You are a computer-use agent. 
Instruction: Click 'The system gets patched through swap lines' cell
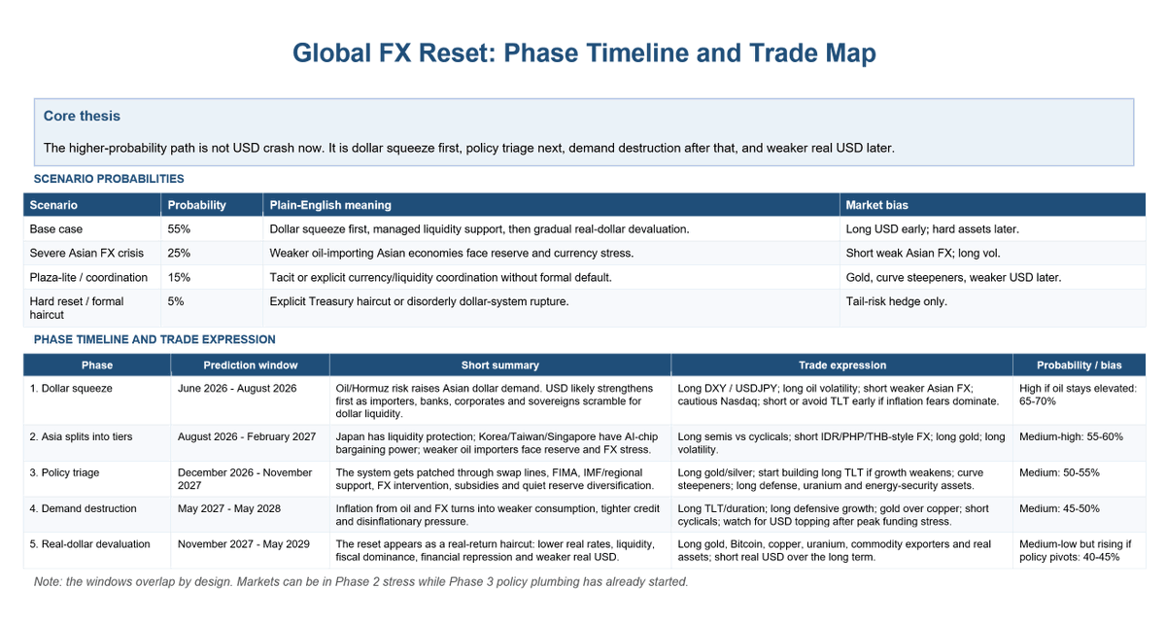pos(500,479)
